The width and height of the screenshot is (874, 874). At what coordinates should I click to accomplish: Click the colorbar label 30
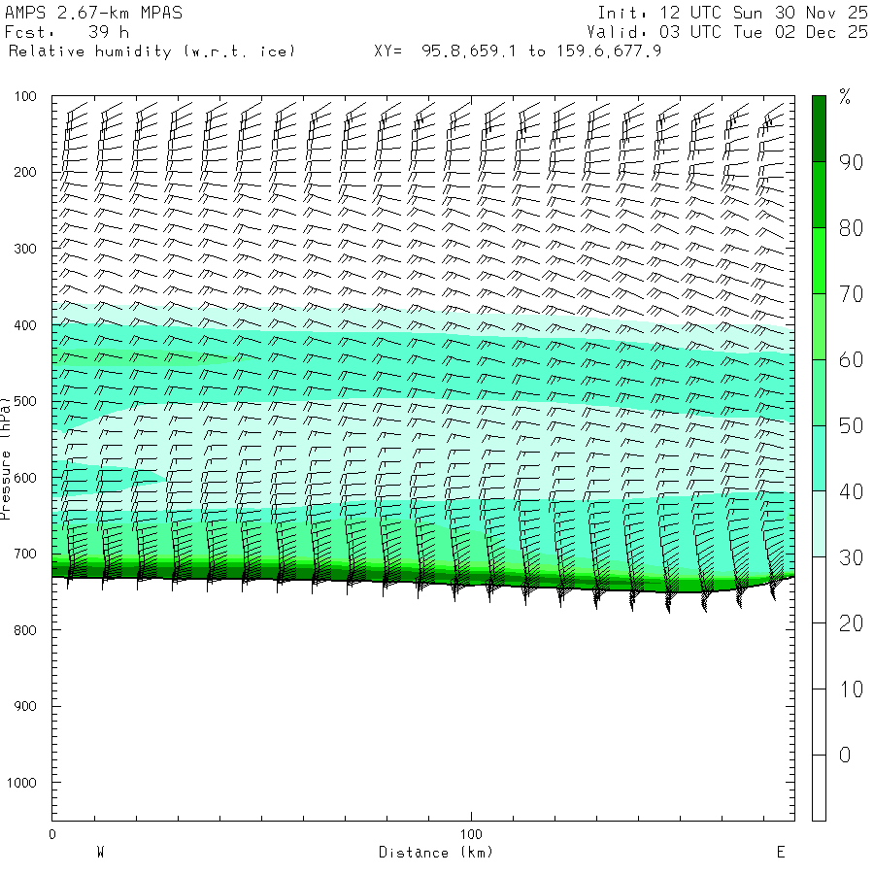tap(851, 557)
